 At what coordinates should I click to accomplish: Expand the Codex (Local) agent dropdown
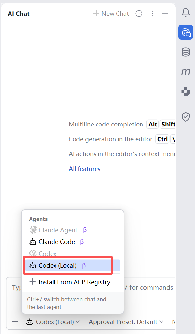point(53,321)
